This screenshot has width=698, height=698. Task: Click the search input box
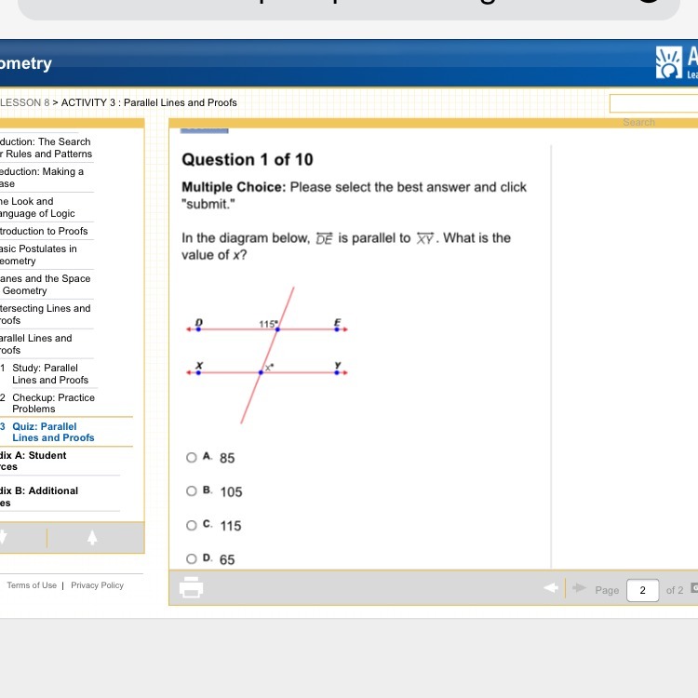tap(653, 103)
